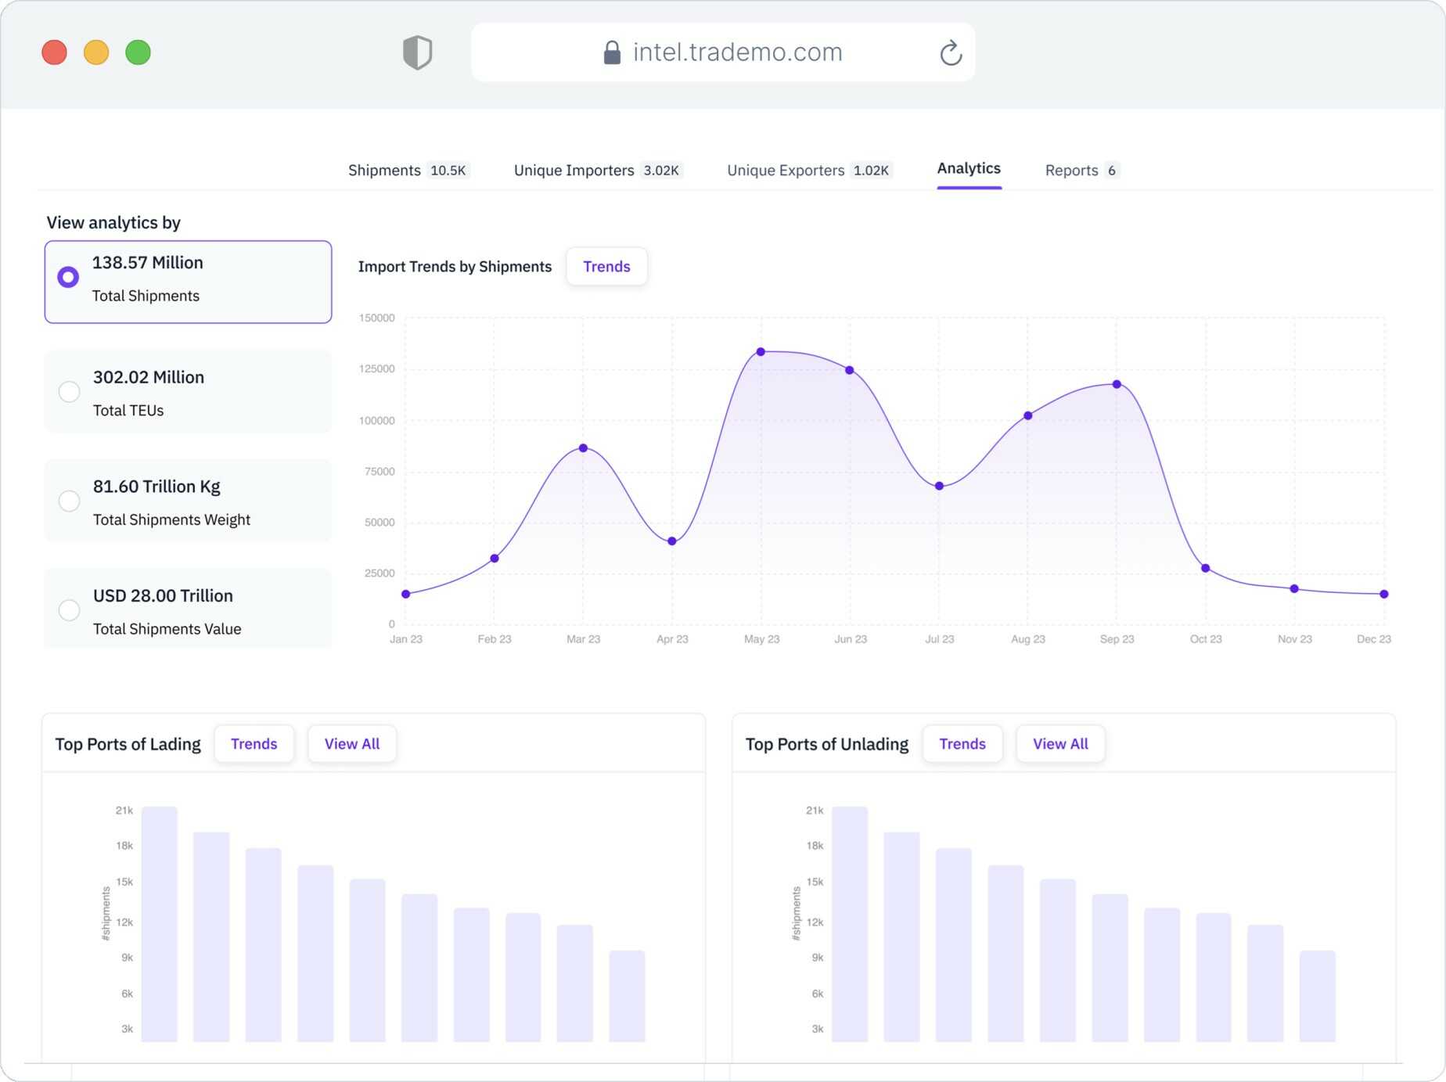Select the Total Shipments Value option

point(69,609)
